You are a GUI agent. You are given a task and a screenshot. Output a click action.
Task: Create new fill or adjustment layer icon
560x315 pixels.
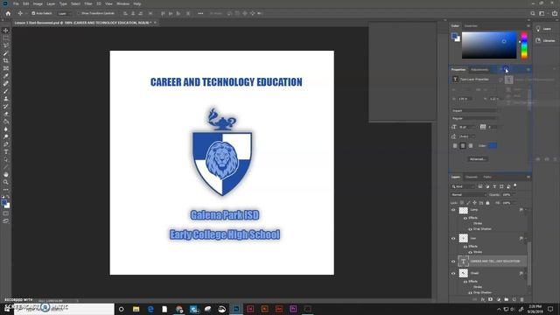click(498, 299)
